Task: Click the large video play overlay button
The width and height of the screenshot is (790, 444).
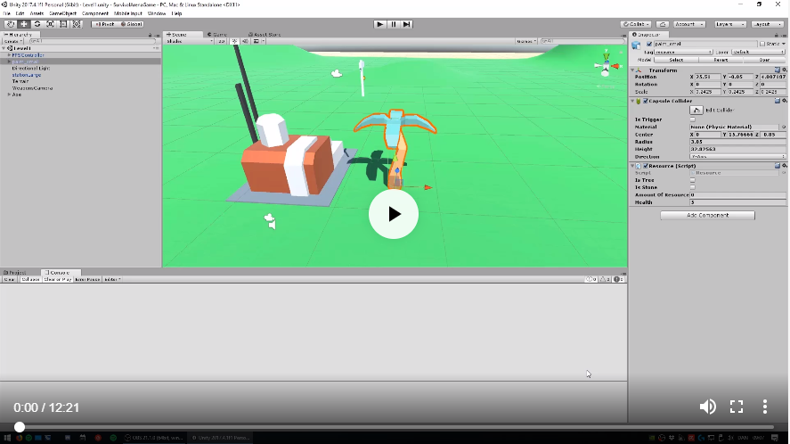Action: [394, 214]
